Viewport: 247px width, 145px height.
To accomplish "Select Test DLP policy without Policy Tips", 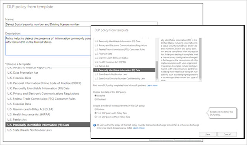I will coord(95,117).
